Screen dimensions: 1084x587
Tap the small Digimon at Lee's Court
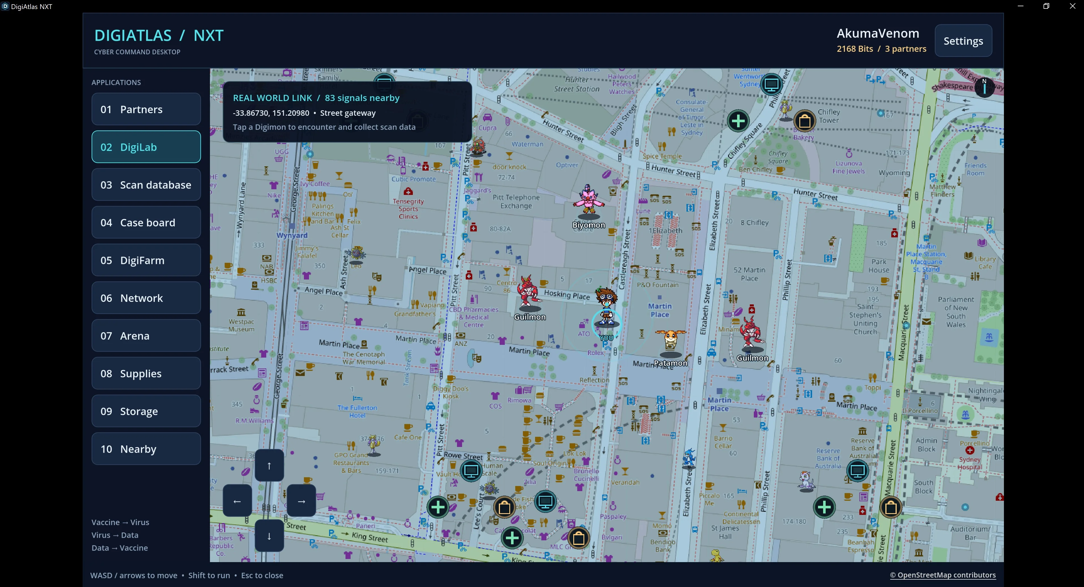[x=489, y=489]
